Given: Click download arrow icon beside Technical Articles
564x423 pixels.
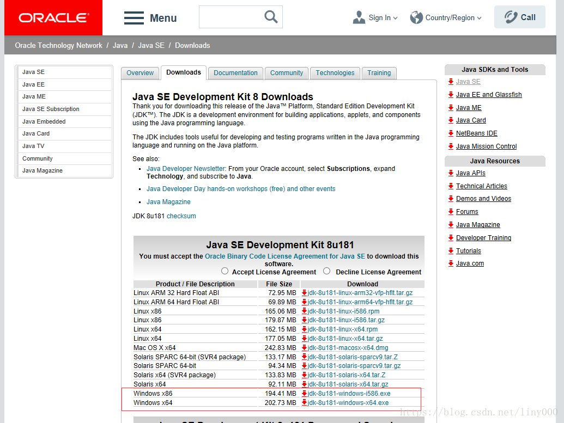Looking at the screenshot, I should pyautogui.click(x=451, y=186).
